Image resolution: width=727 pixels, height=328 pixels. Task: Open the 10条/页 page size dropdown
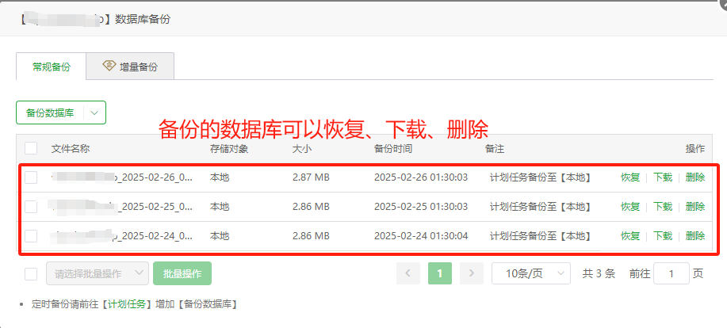tap(530, 273)
